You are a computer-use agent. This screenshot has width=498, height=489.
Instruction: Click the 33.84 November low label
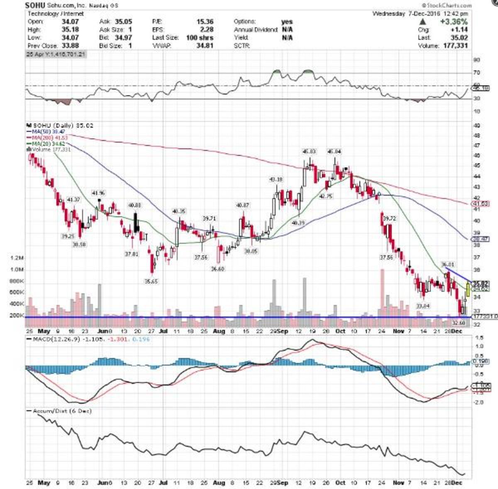(x=422, y=305)
